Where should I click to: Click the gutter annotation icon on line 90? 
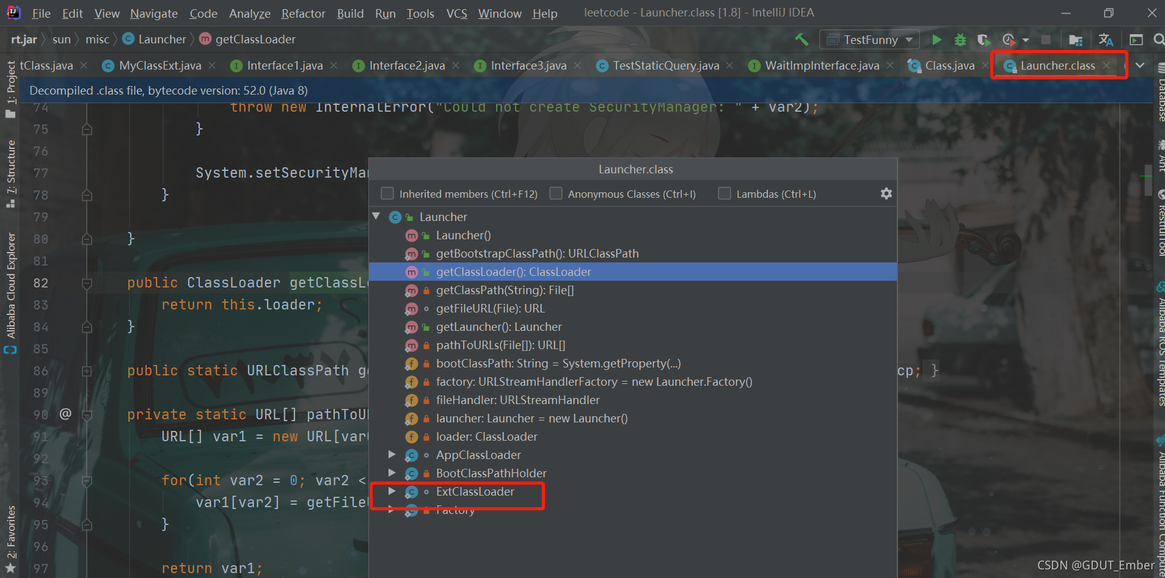65,414
